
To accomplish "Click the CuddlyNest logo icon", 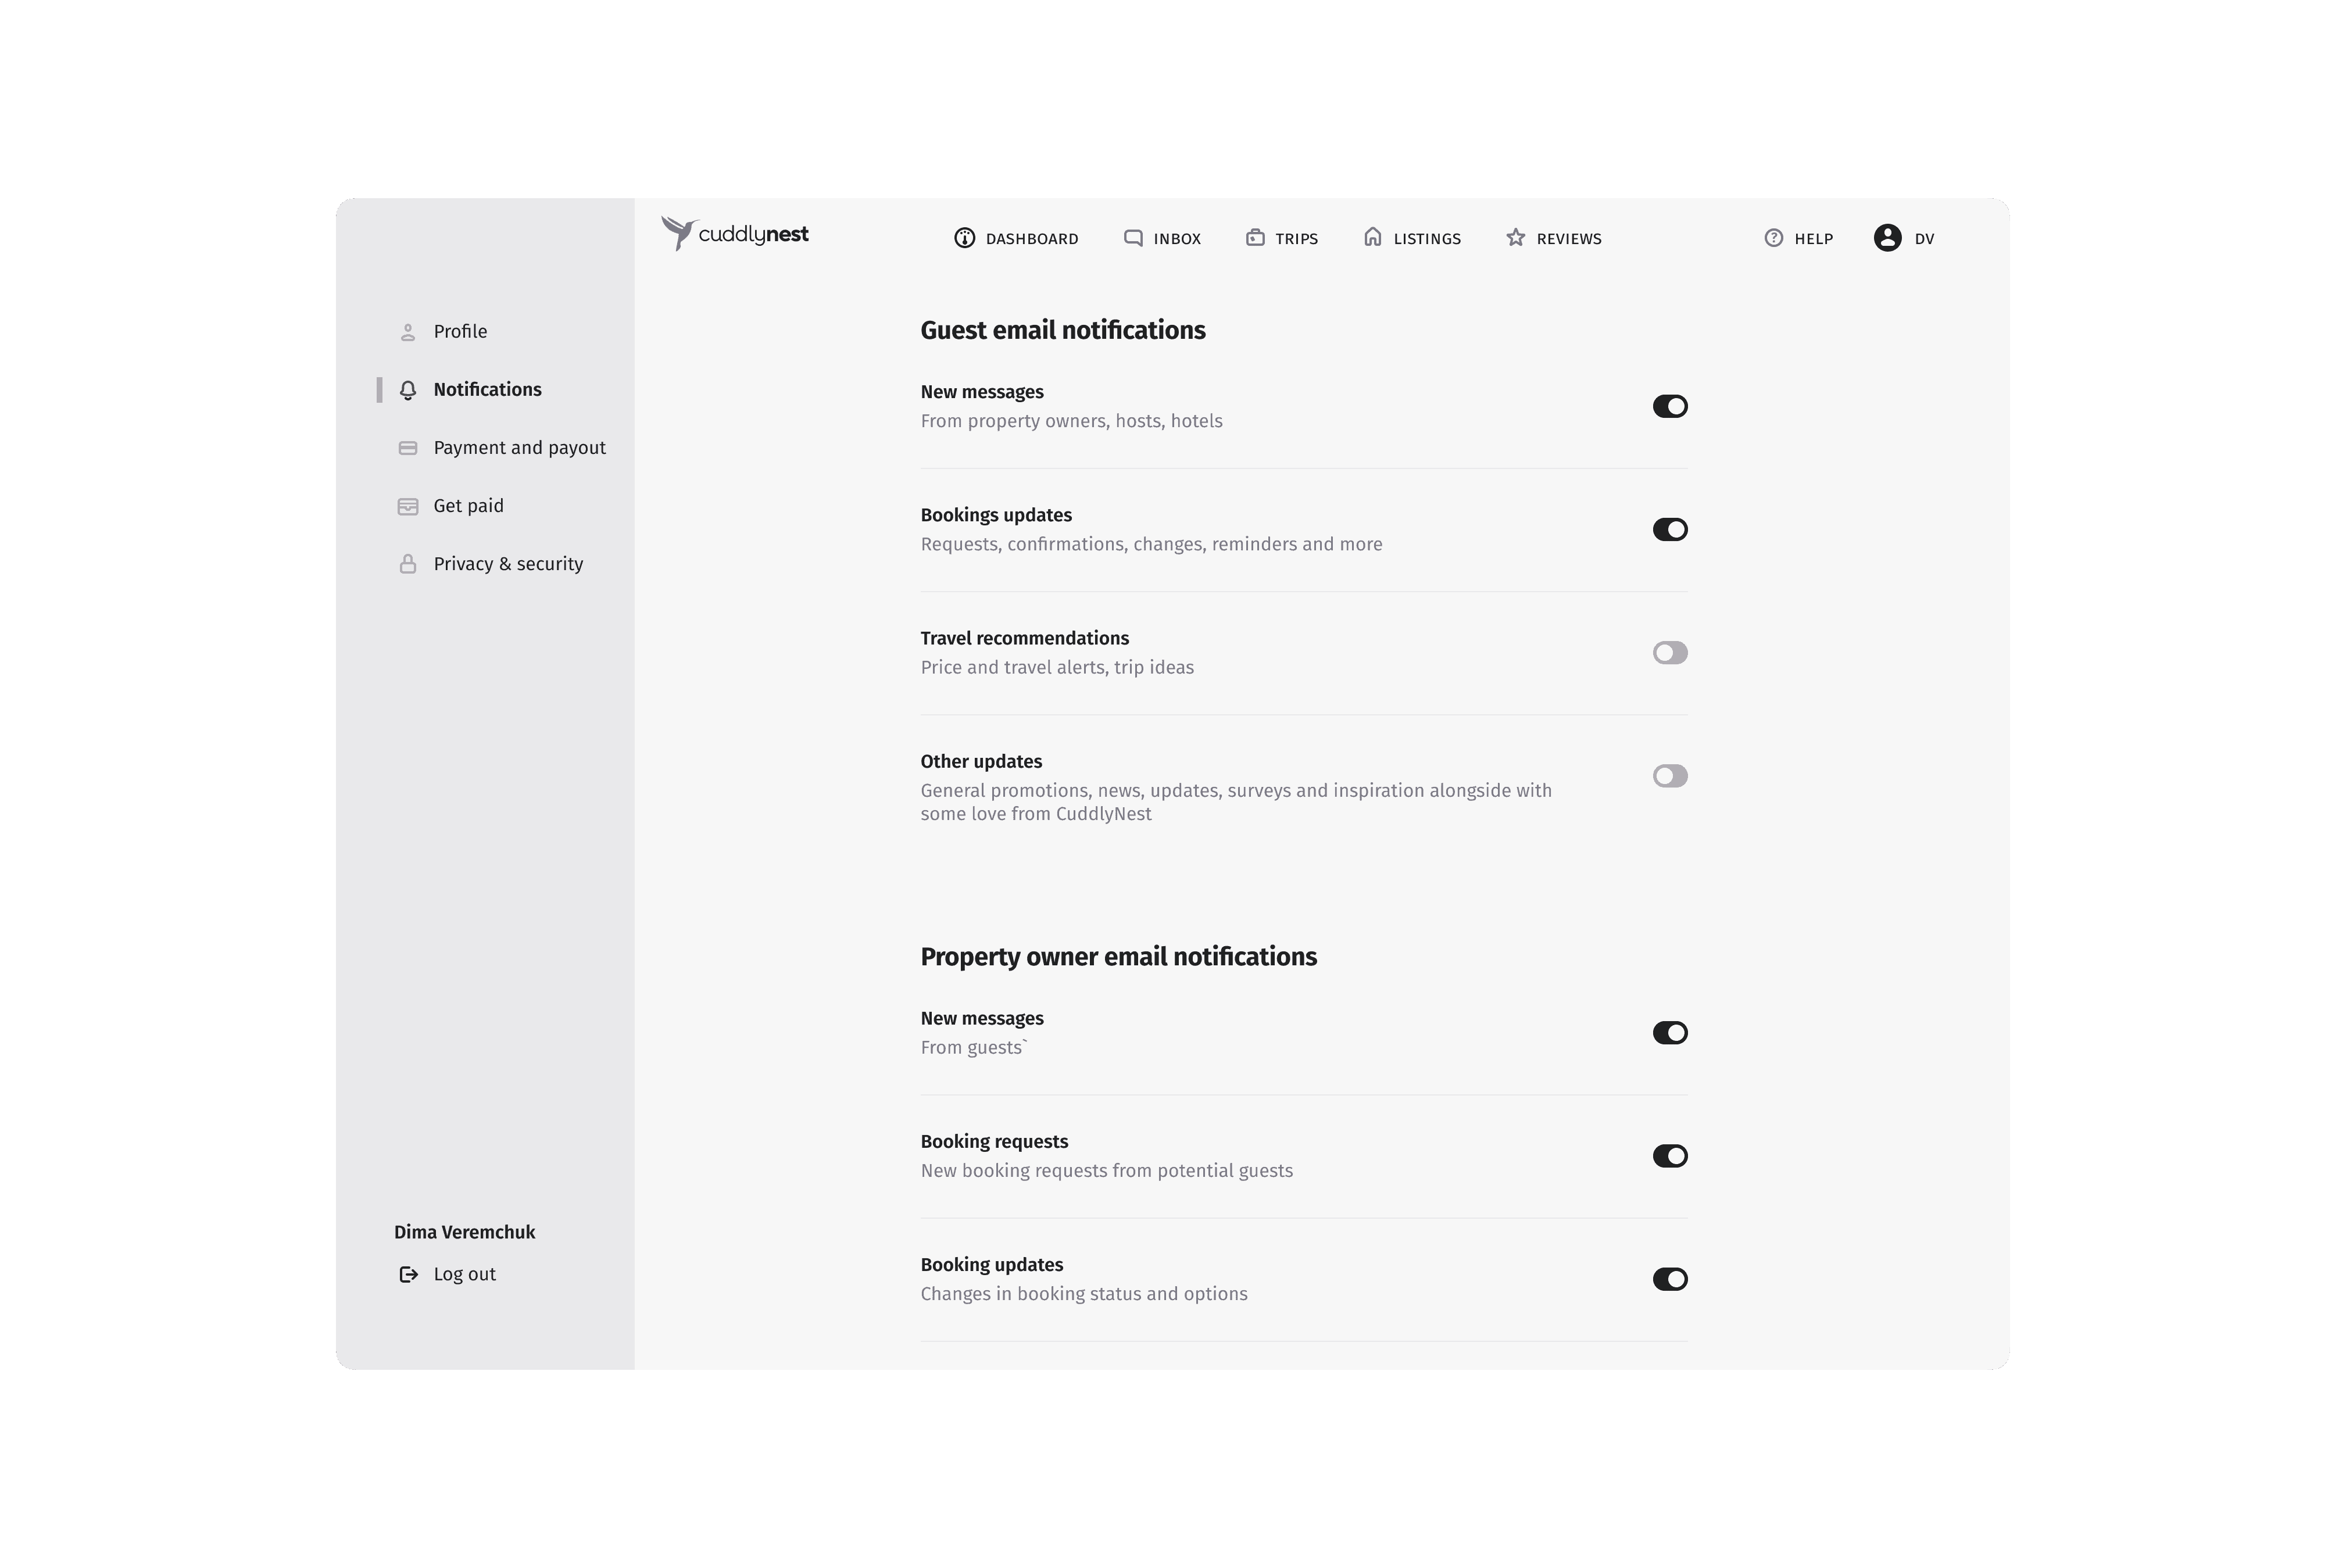I will (679, 234).
